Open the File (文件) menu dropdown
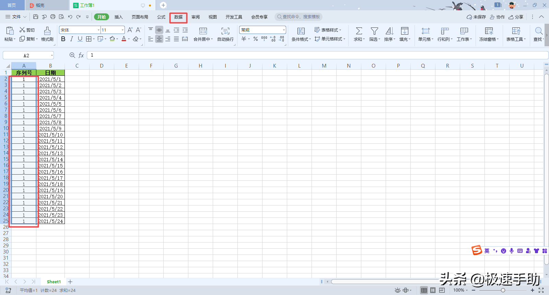549x295 pixels. click(16, 17)
